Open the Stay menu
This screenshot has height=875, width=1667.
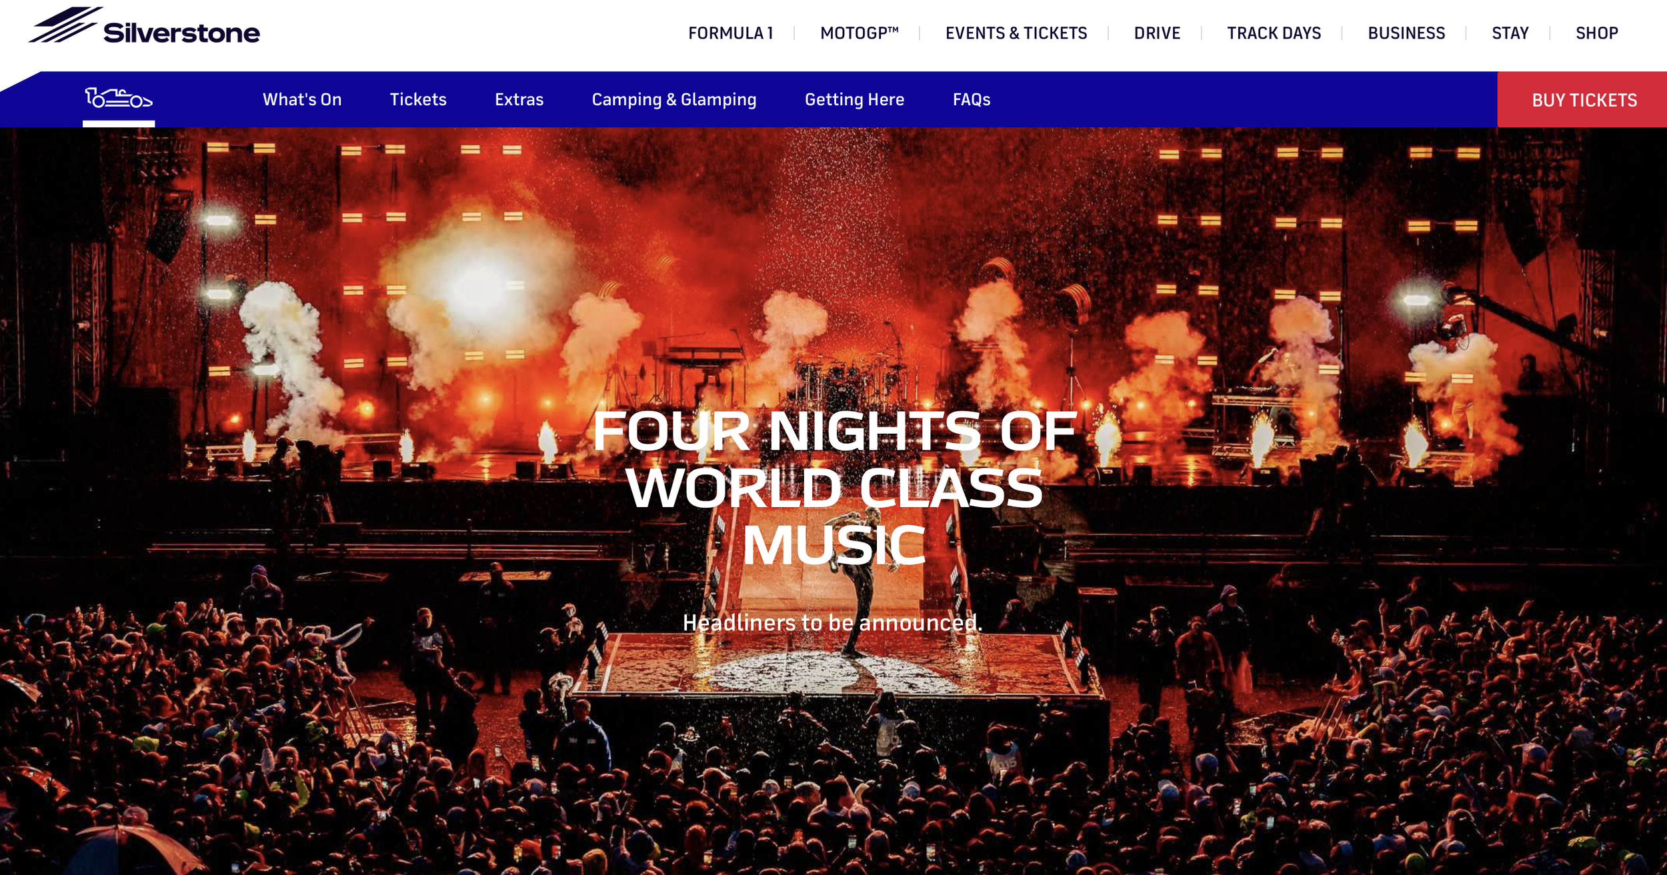(x=1510, y=33)
